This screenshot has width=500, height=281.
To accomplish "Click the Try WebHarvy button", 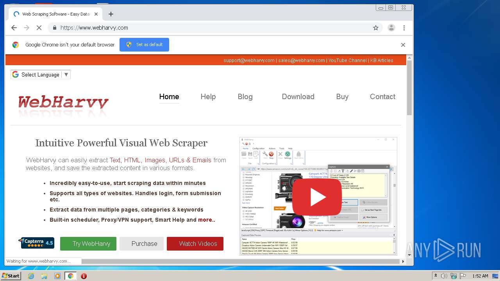I will click(x=88, y=244).
